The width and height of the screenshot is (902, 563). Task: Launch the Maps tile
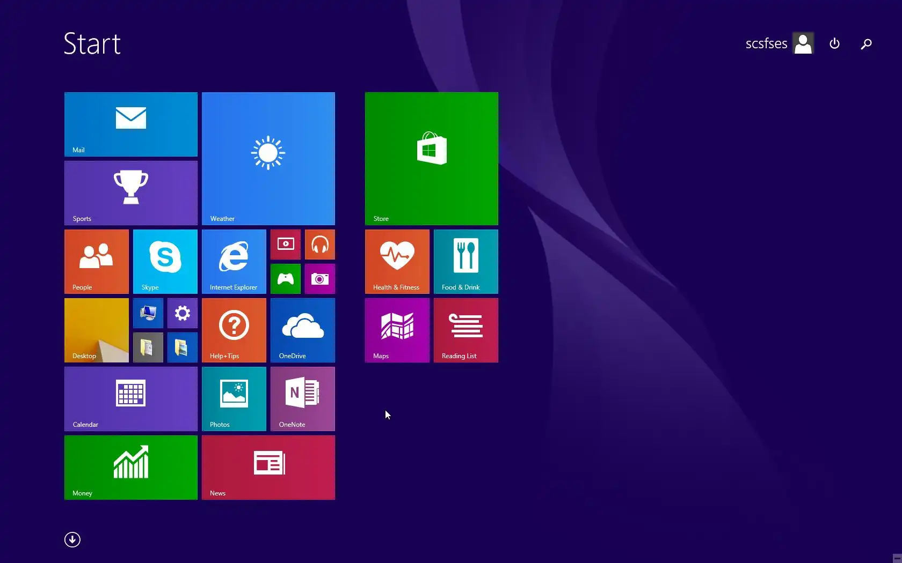click(397, 330)
